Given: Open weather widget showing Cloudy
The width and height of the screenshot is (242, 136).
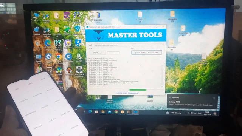Looking at the screenshot, I should coord(174,113).
